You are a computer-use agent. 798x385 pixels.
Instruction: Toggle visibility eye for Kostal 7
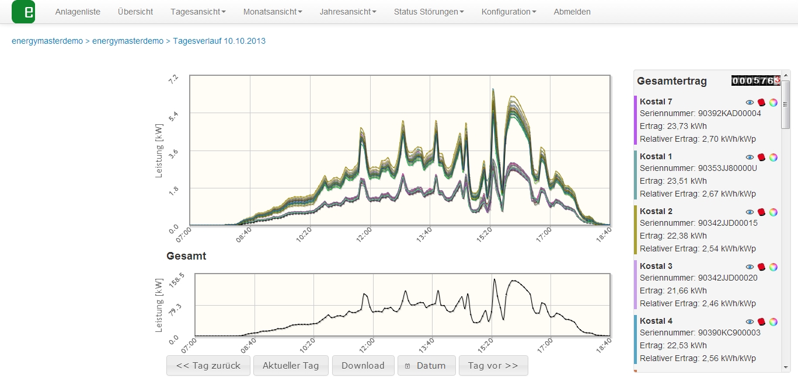pos(750,103)
